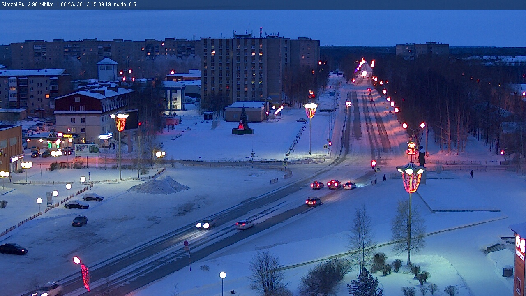Select the 2.98 Mbit/s bitrate readout
Screen dimensions: 526x296
click(41, 5)
